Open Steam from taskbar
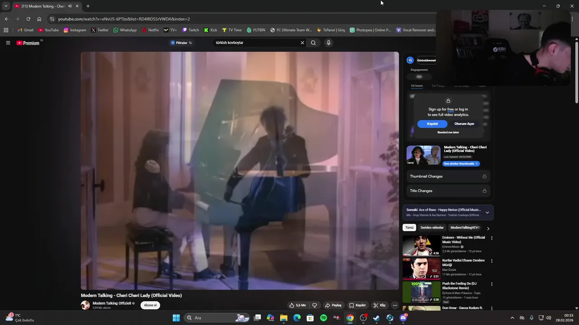 pos(376,318)
